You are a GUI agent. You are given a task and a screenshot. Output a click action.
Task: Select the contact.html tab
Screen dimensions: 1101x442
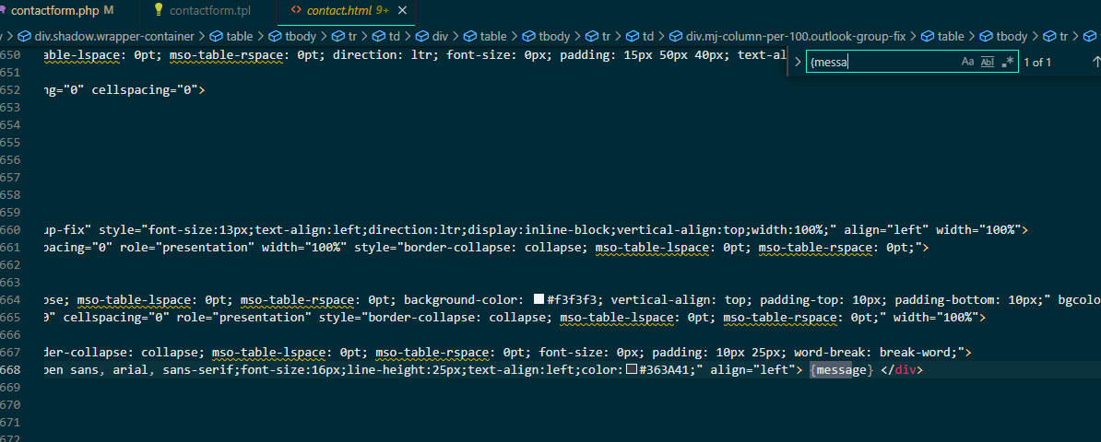[340, 10]
